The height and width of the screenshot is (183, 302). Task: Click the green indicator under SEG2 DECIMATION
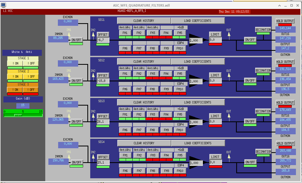click(x=263, y=74)
